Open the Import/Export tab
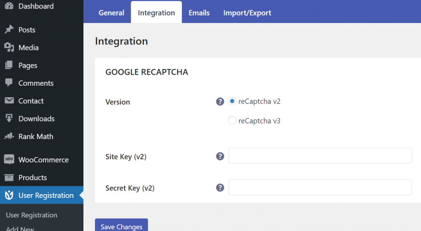Viewport: 421px width, 231px height. tap(247, 13)
